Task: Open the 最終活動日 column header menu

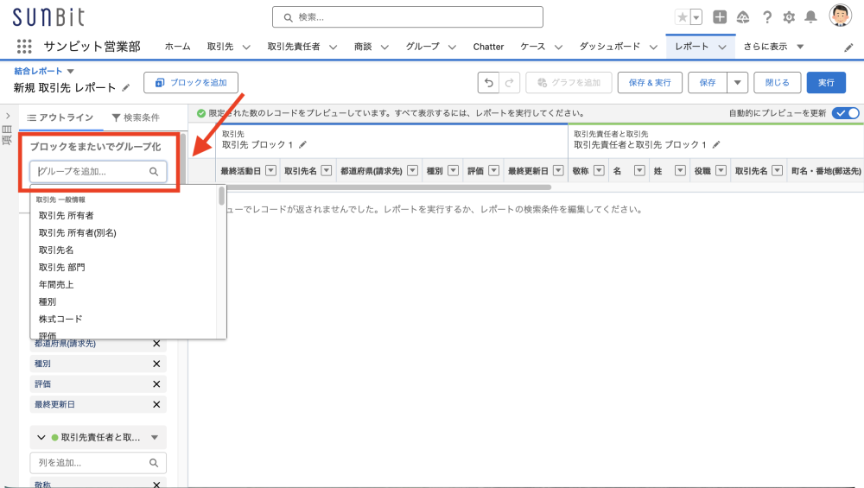Action: [270, 171]
